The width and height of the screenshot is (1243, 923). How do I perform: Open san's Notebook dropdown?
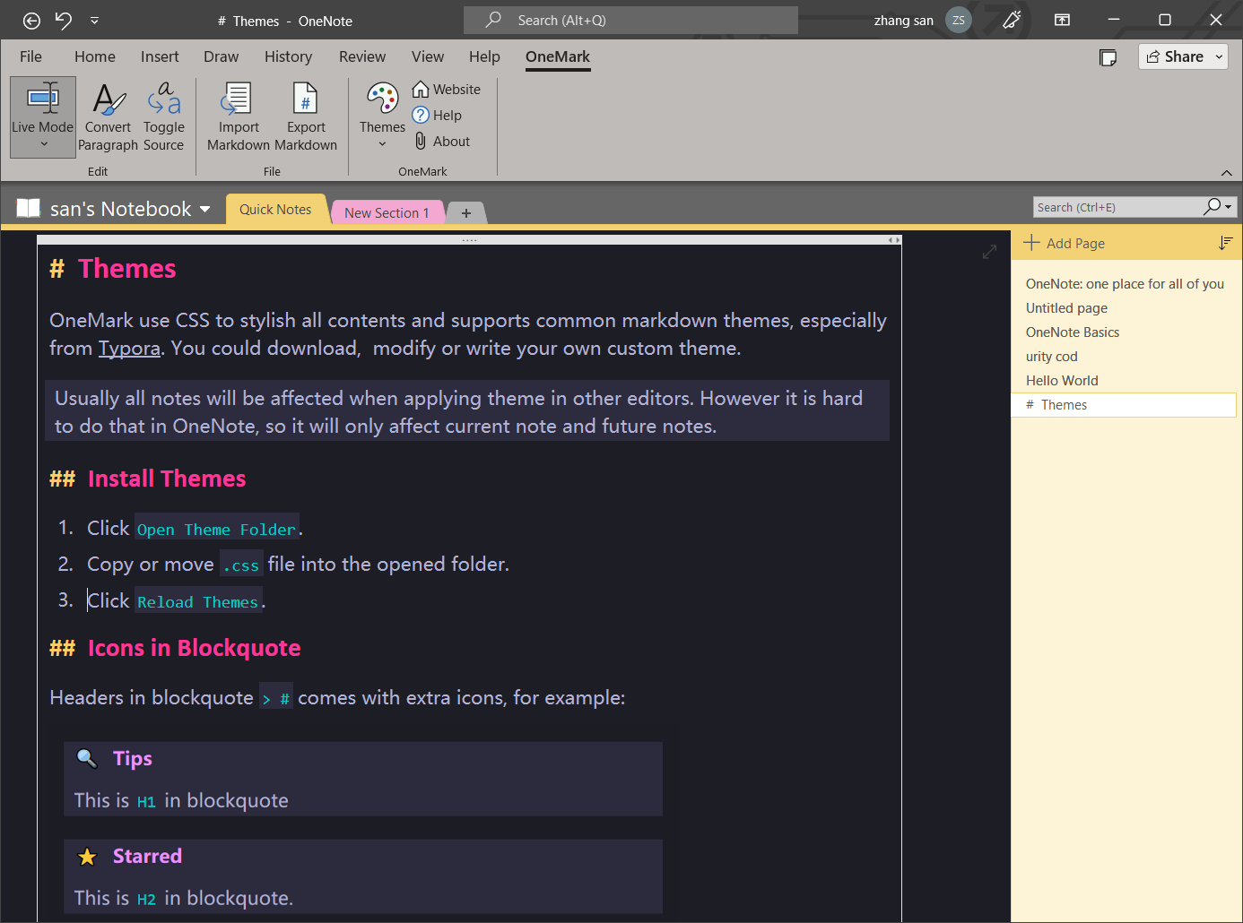tap(204, 209)
